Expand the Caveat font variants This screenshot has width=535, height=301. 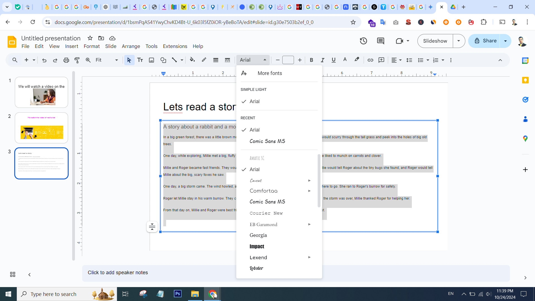coord(309,181)
